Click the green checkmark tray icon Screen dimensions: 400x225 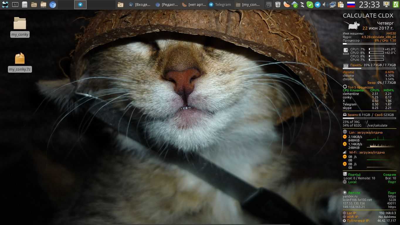pos(310,4)
